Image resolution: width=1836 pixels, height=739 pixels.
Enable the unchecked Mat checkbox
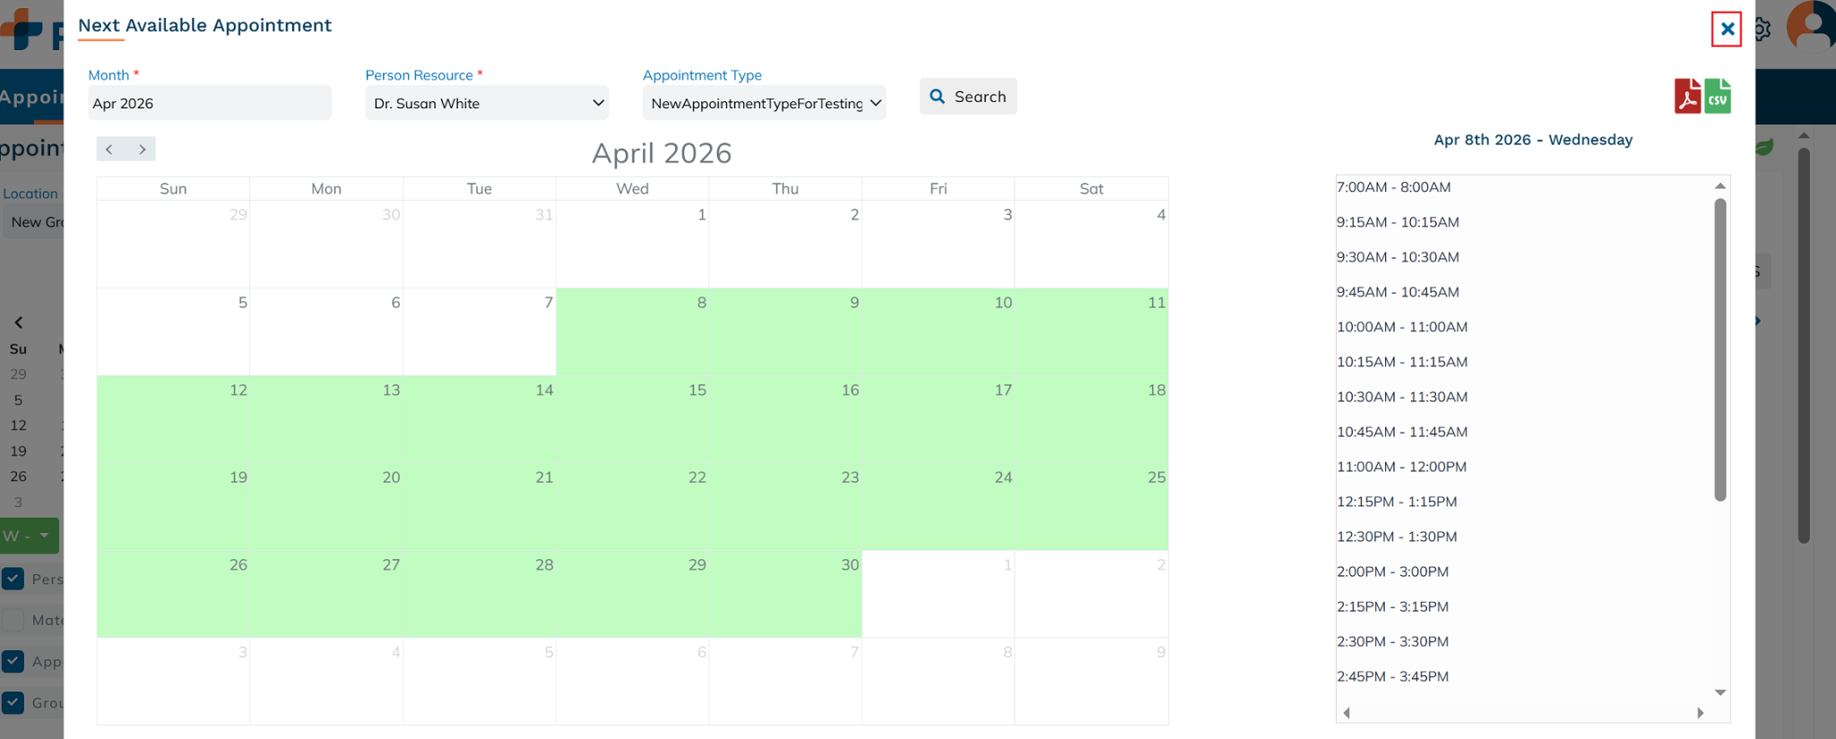tap(13, 620)
